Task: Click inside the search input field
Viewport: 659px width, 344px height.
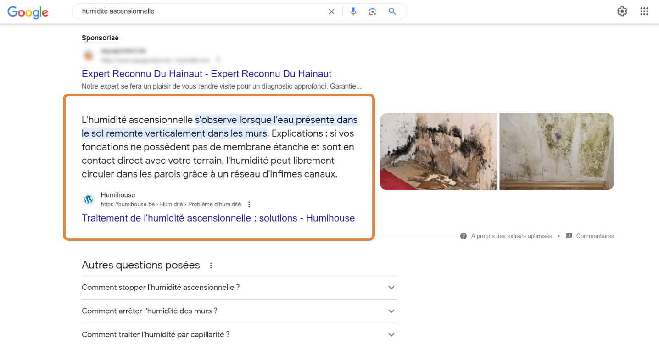Action: pyautogui.click(x=202, y=11)
